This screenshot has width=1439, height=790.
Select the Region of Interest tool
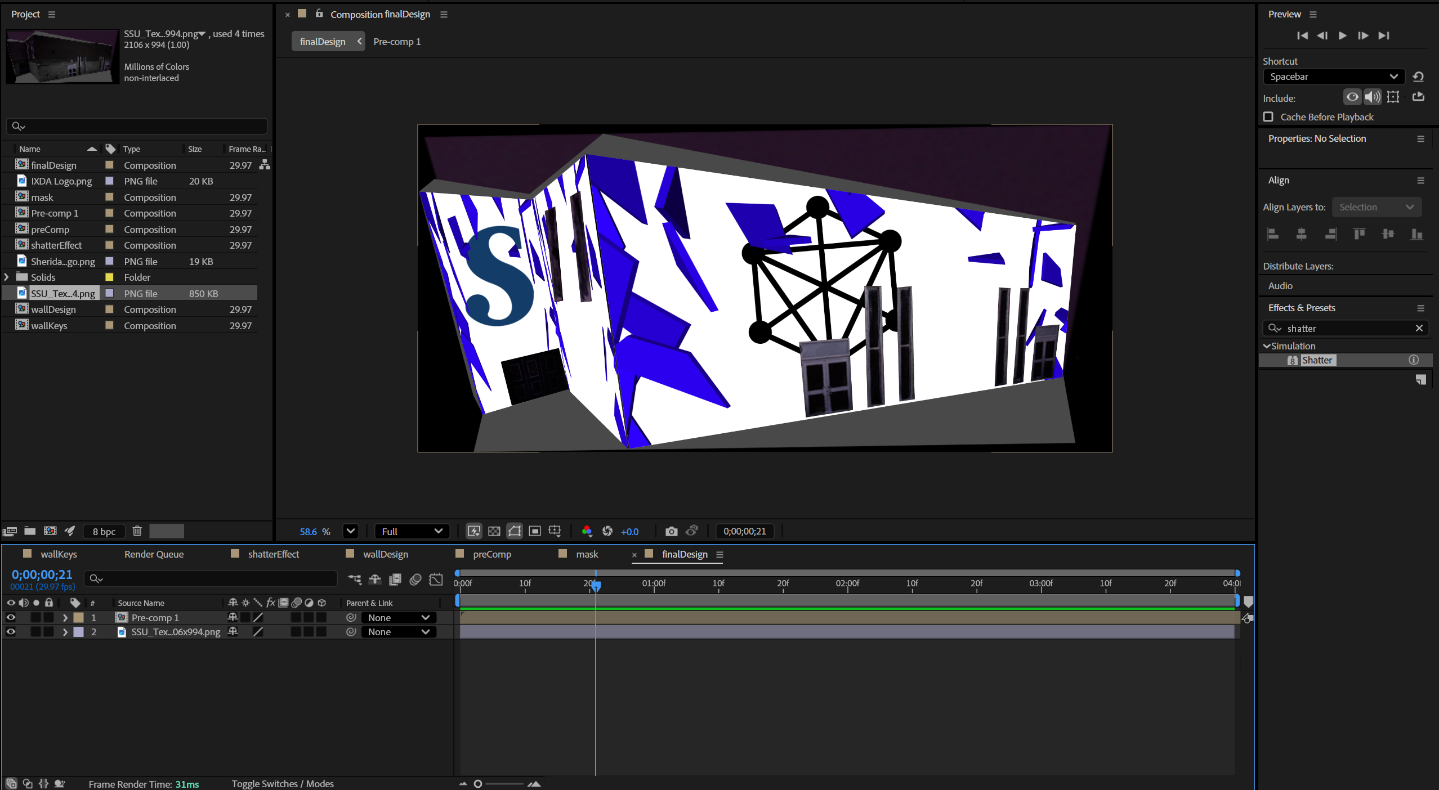click(534, 531)
